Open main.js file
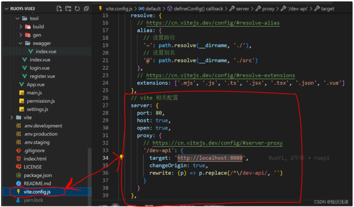 tap(34, 93)
